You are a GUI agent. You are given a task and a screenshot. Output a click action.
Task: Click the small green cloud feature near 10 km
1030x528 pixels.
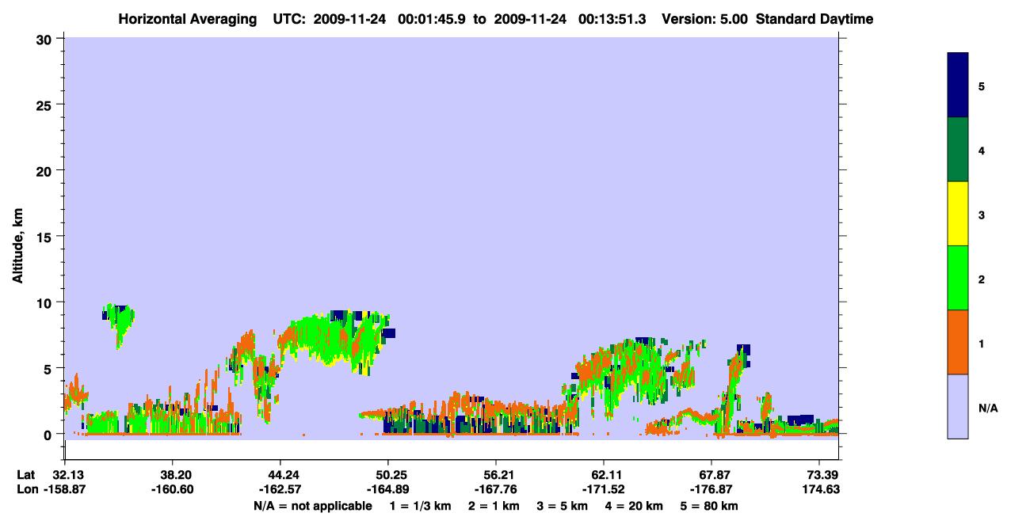119,323
